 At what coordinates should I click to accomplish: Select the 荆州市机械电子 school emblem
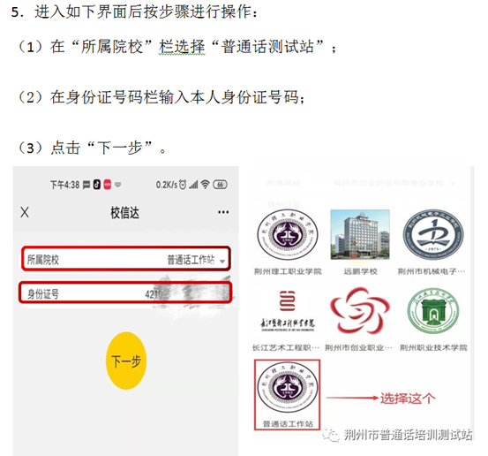433,235
